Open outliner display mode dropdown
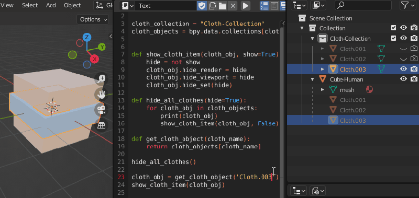The height and width of the screenshot is (198, 419). [x=319, y=5]
